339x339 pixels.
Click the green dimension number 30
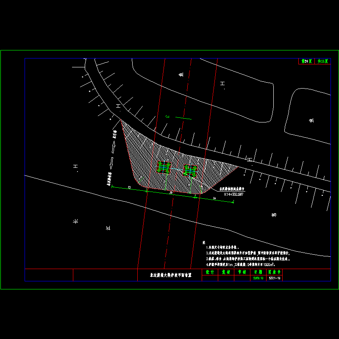tap(171, 193)
